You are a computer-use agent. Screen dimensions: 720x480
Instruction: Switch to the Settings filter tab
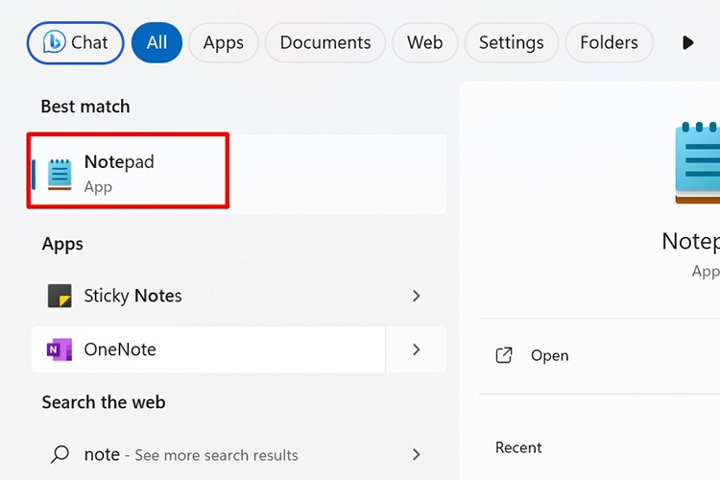[511, 42]
